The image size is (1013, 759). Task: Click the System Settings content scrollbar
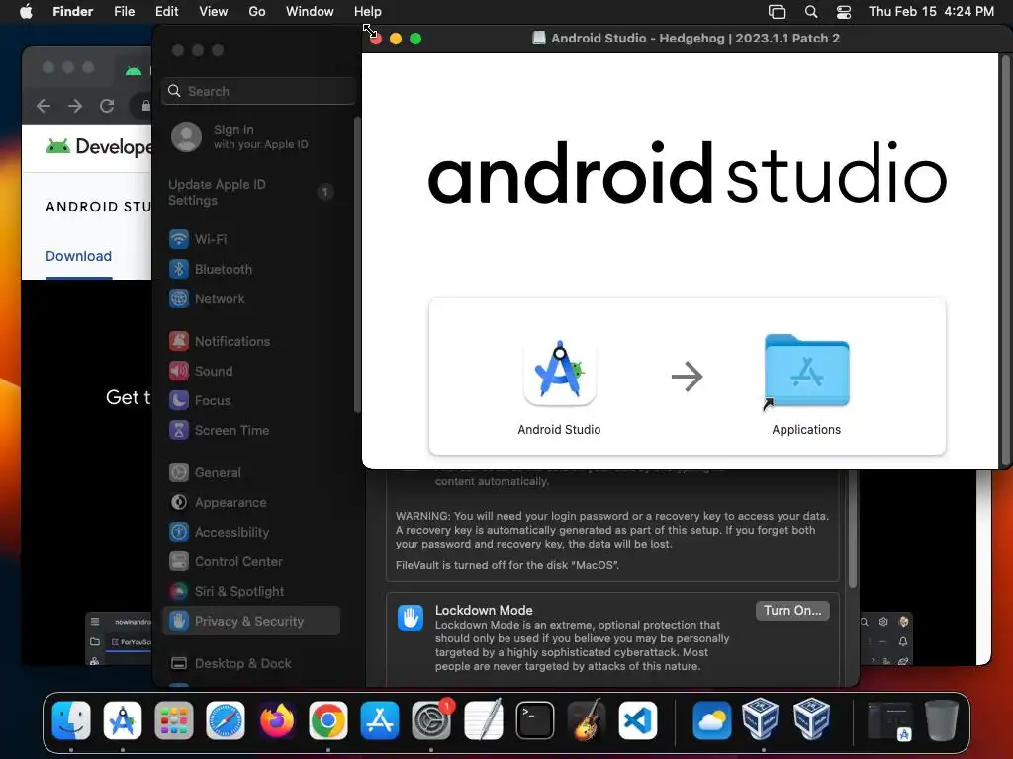(853, 530)
